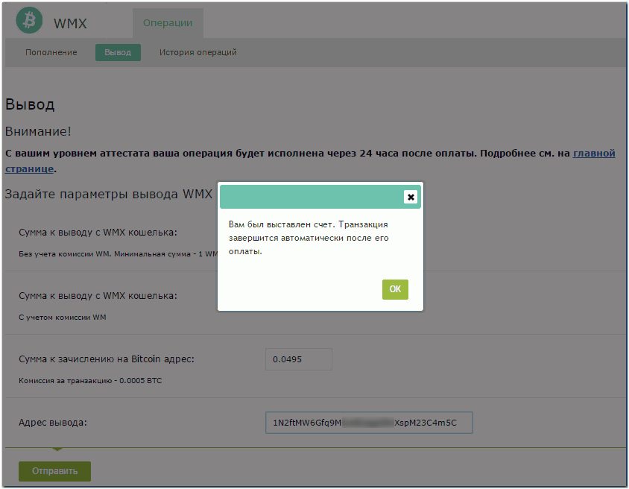Focus the Bitcoin amount field showing 0.0495
This screenshot has height=489, width=629.
[x=298, y=359]
